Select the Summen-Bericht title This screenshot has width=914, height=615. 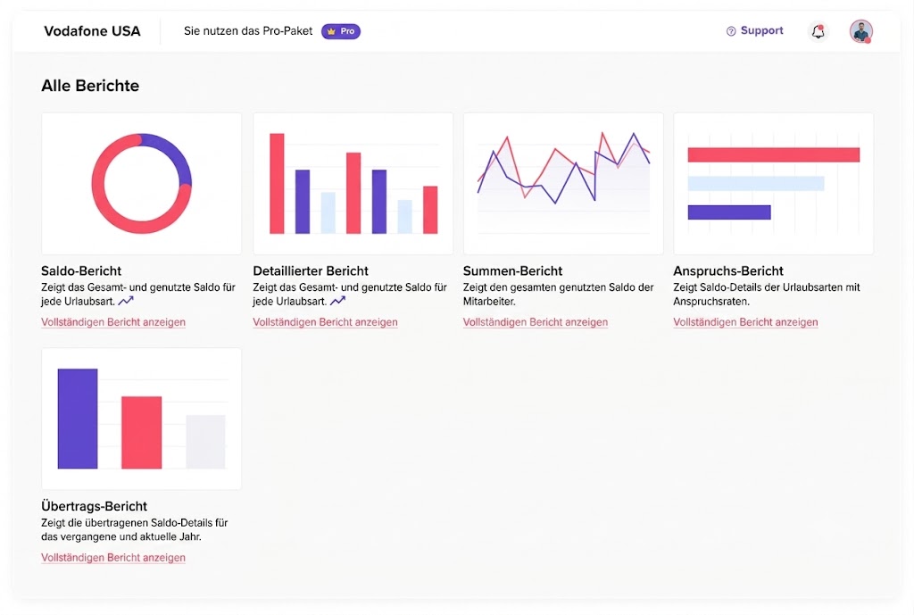512,270
